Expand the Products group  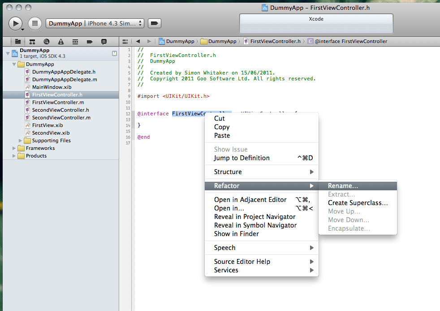point(14,156)
